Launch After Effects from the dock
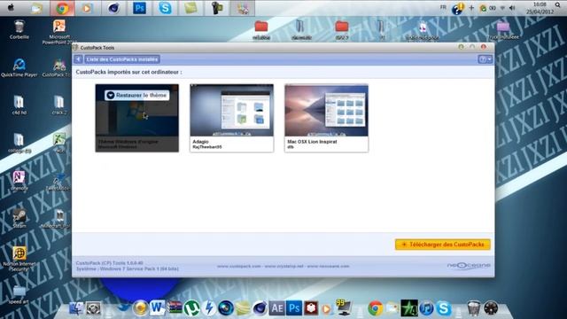Viewport: 567px width, 319px height. 277,308
